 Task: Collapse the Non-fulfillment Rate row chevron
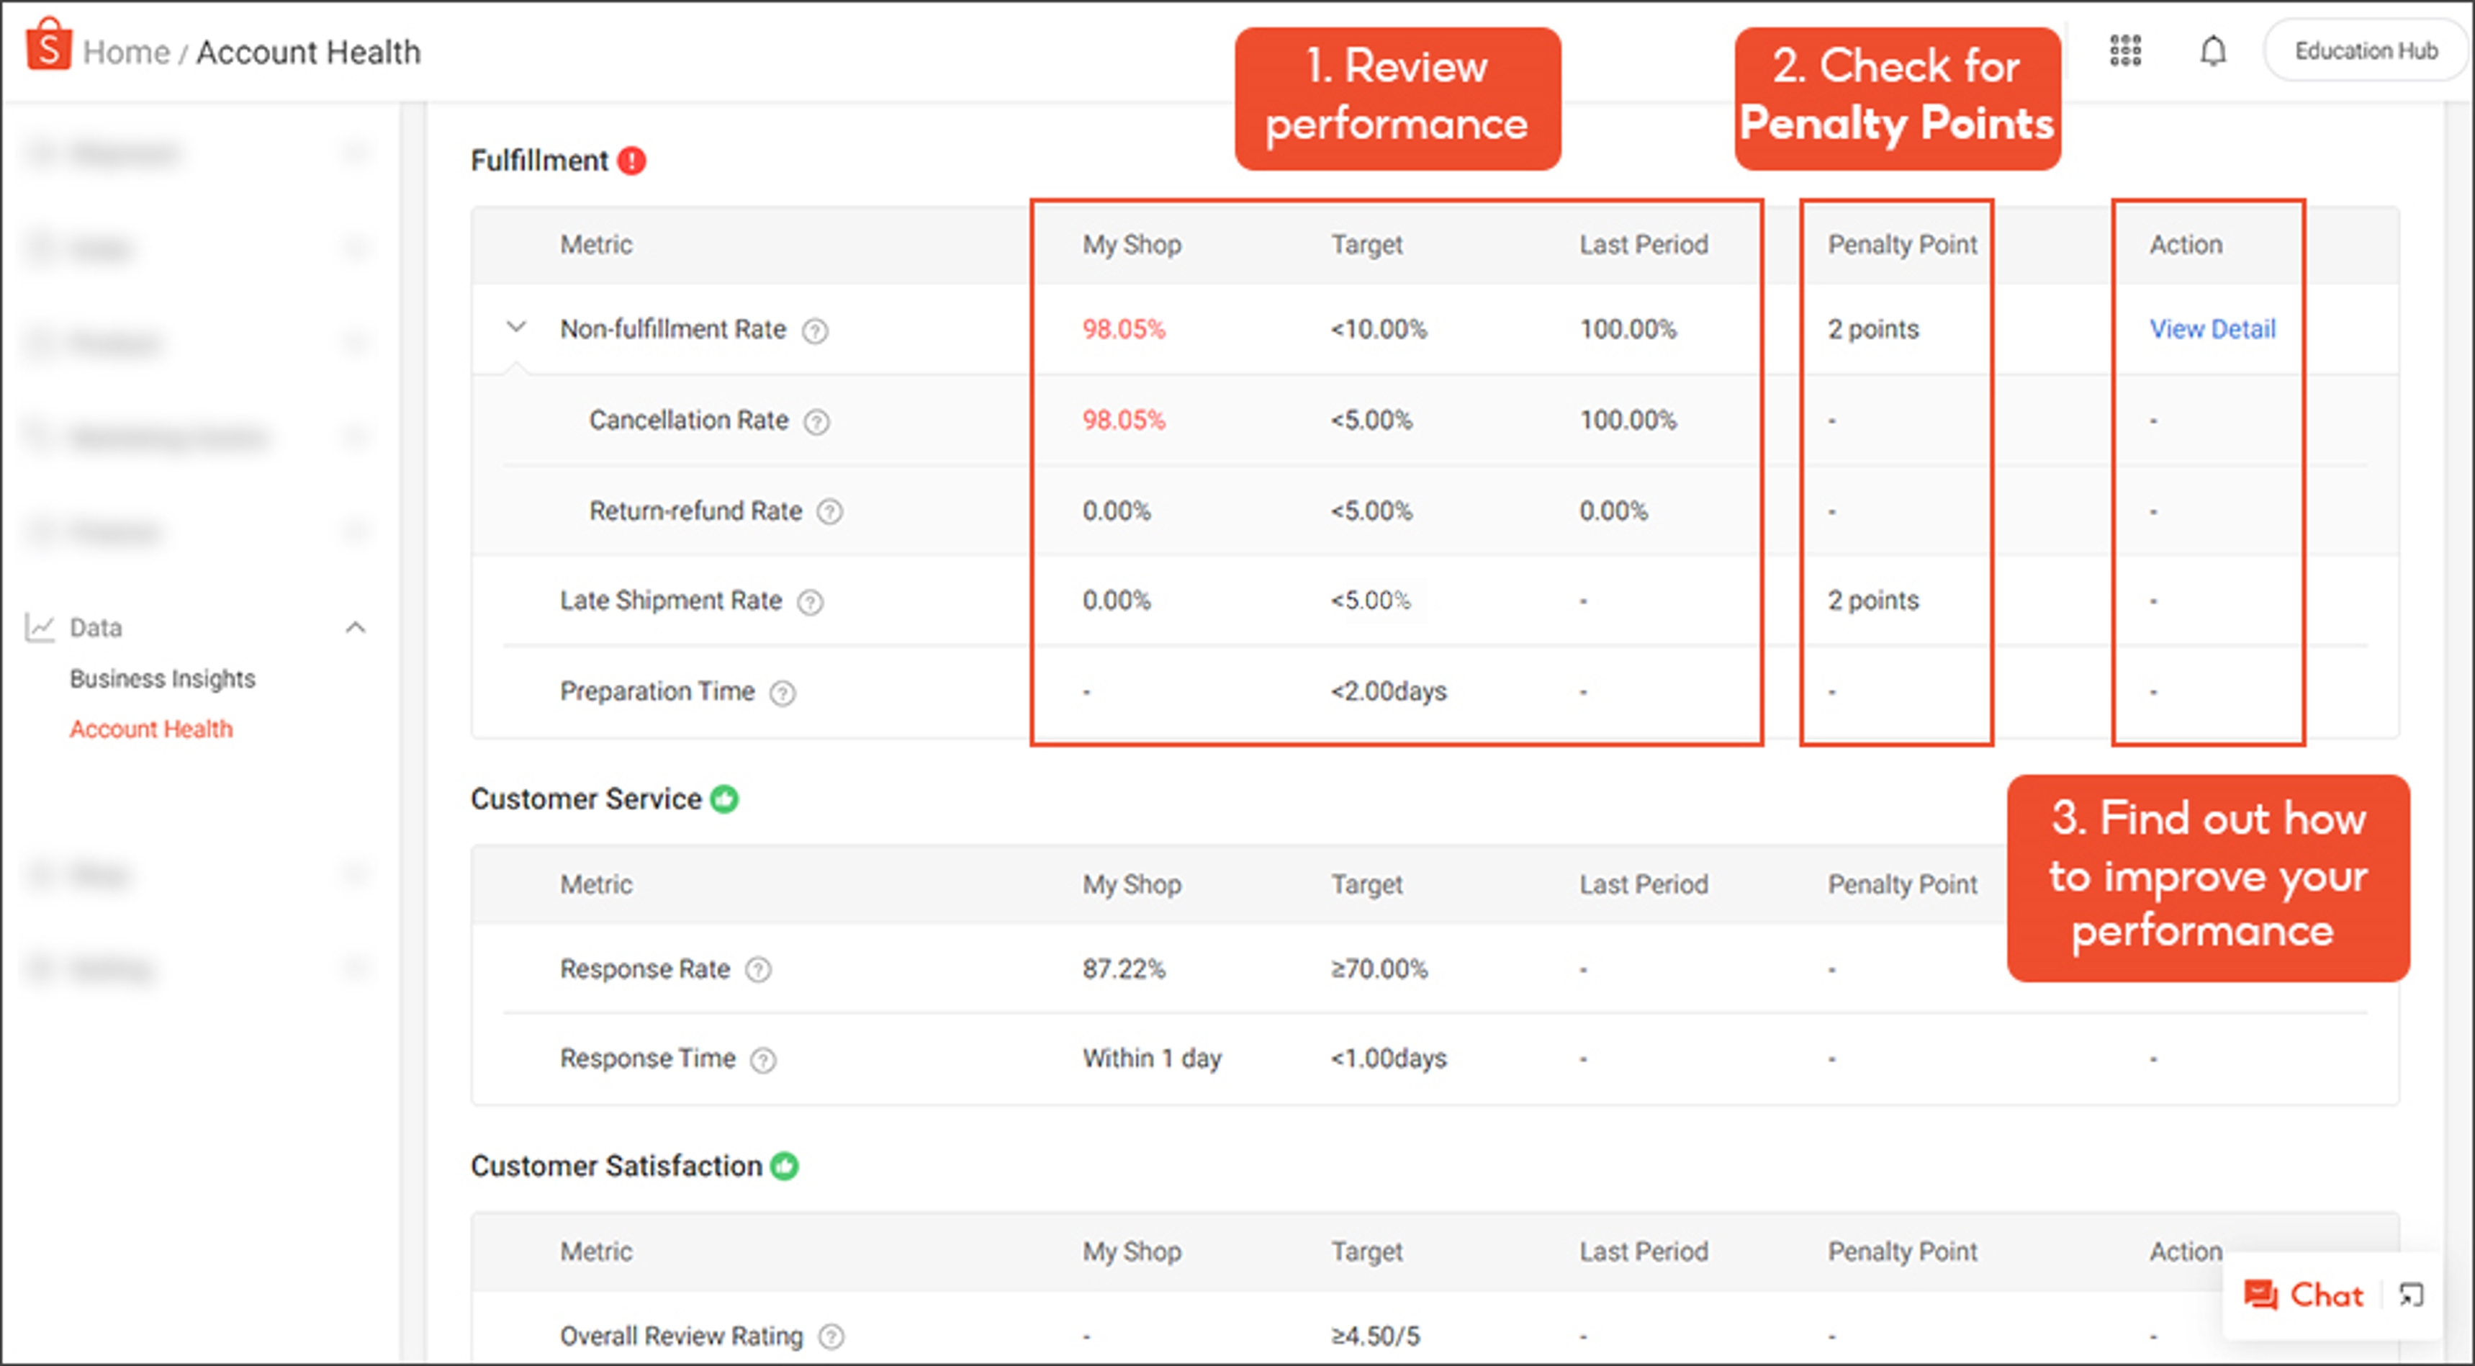(516, 328)
